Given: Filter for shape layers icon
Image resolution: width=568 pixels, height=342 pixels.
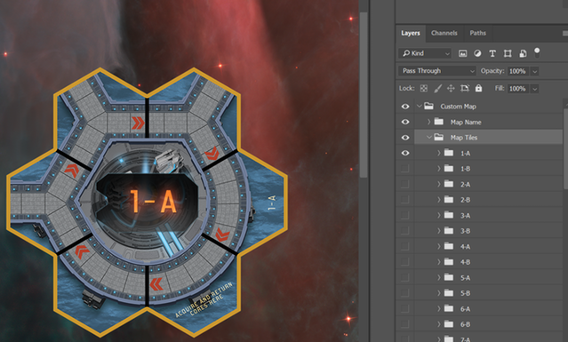Looking at the screenshot, I should point(508,53).
